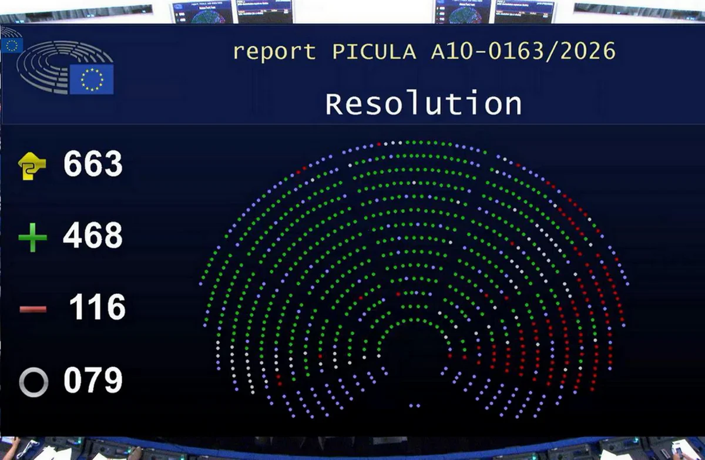Screen dimensions: 705x460
Task: Click the 'report PICULA A10-0163/2026' title
Action: (424, 52)
